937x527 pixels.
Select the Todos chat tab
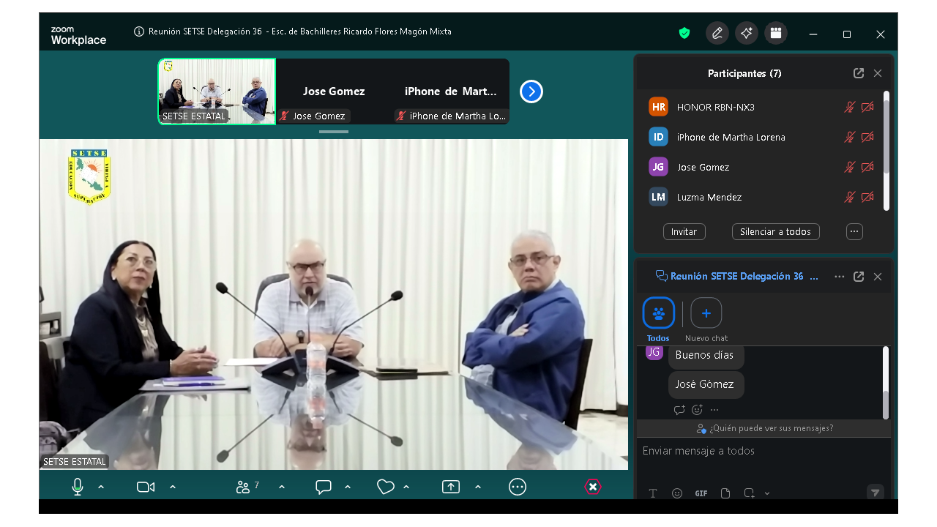[658, 314]
